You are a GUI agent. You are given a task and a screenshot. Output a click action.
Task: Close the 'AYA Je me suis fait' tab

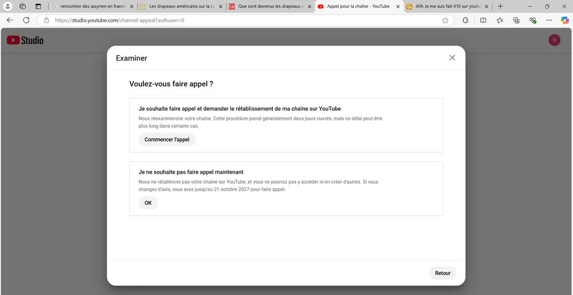486,7
